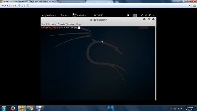This screenshot has width=197, height=111.
Task: Open the terminal File menu
Action: [43, 24]
